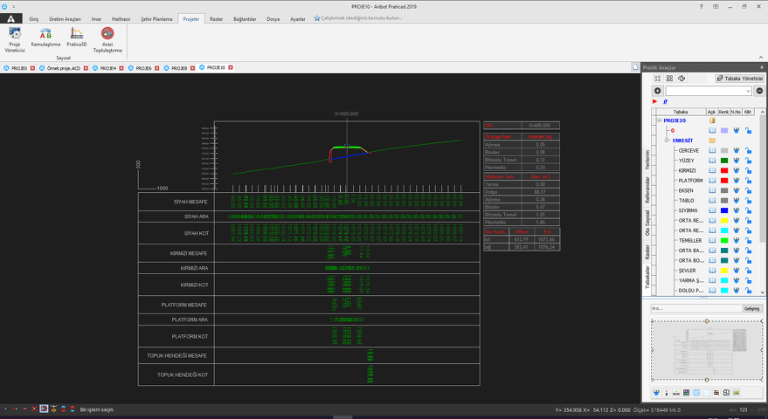
Task: Collapse the PROJE10 tree node
Action: tap(660, 120)
